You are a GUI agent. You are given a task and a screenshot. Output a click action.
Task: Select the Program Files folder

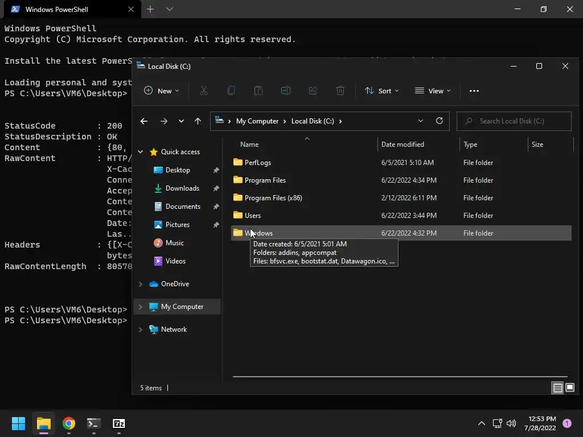(x=401, y=180)
